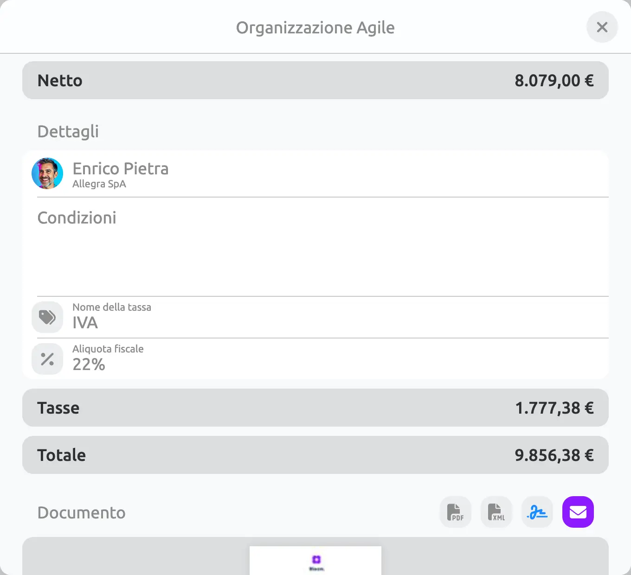Click the Dettagli section heading
Viewport: 631px width, 575px height.
pos(68,131)
